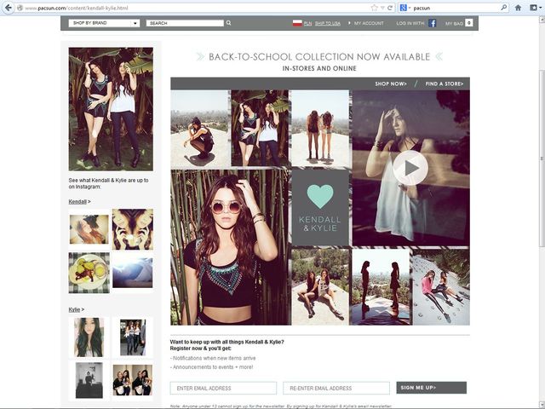Click Shop Now in collage header
The width and height of the screenshot is (545, 409).
click(x=391, y=84)
